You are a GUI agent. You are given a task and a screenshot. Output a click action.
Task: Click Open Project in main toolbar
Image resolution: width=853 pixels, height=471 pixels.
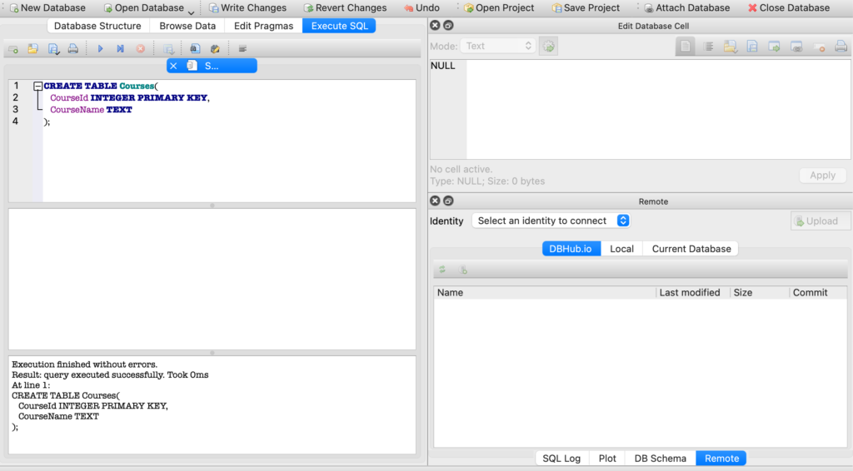pos(499,8)
